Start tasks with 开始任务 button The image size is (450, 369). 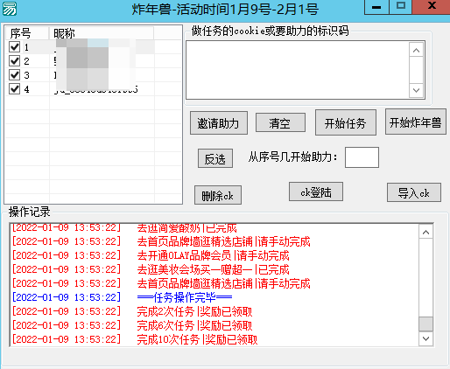[346, 122]
